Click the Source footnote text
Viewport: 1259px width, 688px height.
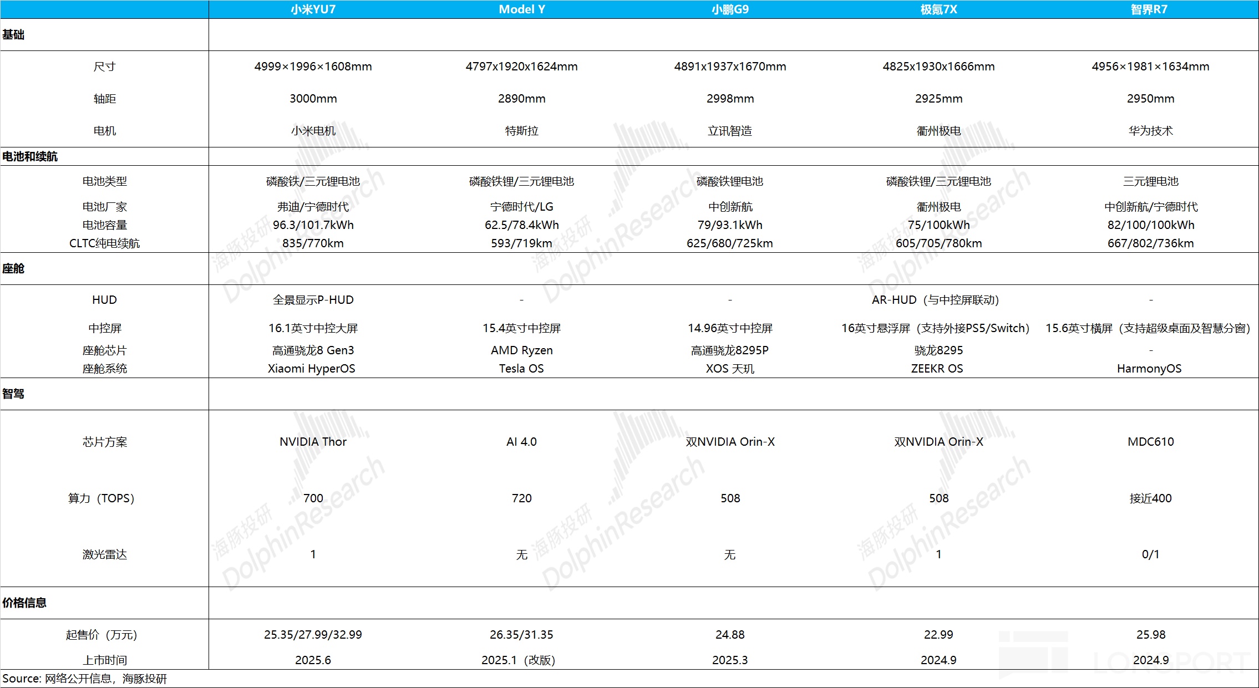pos(84,679)
